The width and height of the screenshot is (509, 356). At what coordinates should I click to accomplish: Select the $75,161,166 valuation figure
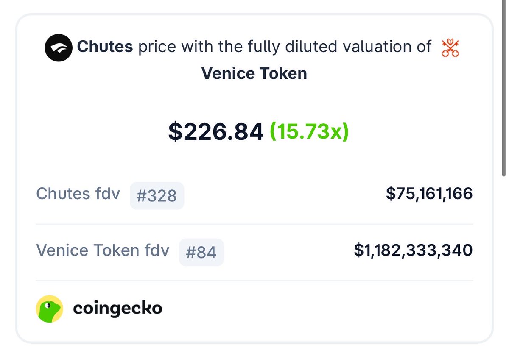click(429, 194)
